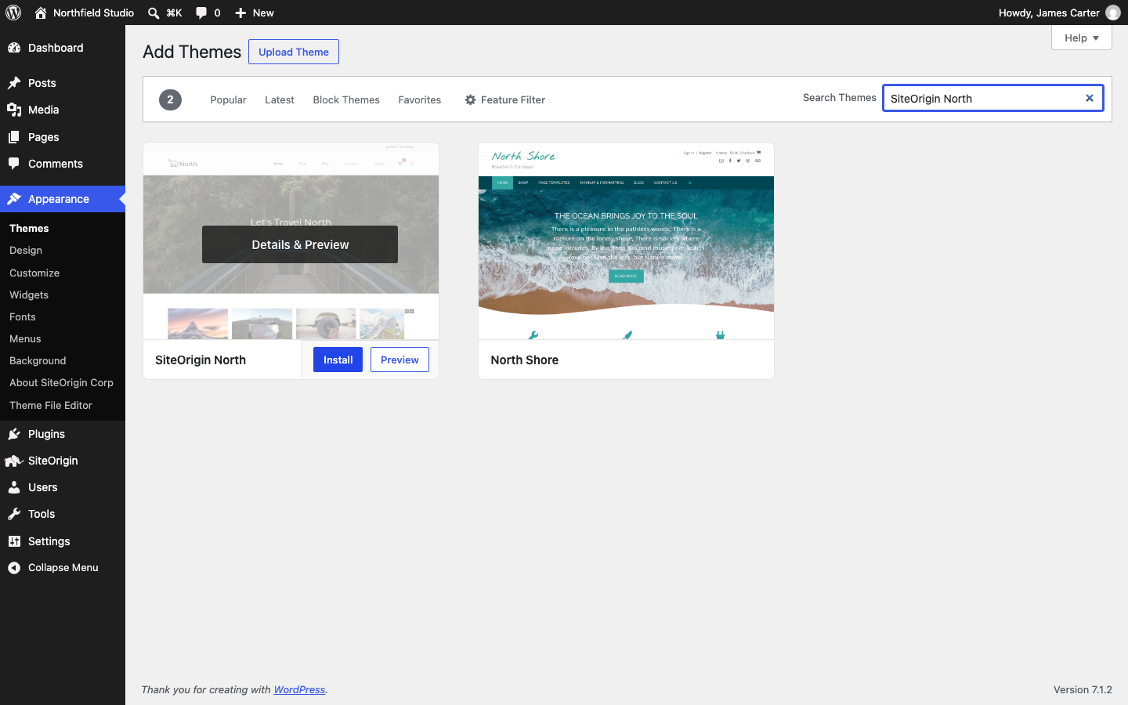The image size is (1128, 705).
Task: Clear the theme search field
Action: (x=1089, y=98)
